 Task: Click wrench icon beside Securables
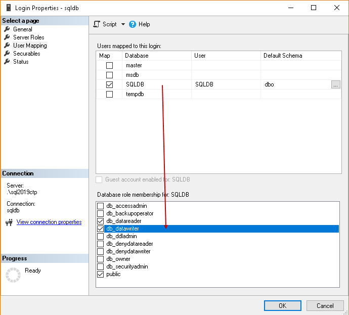[x=7, y=54]
